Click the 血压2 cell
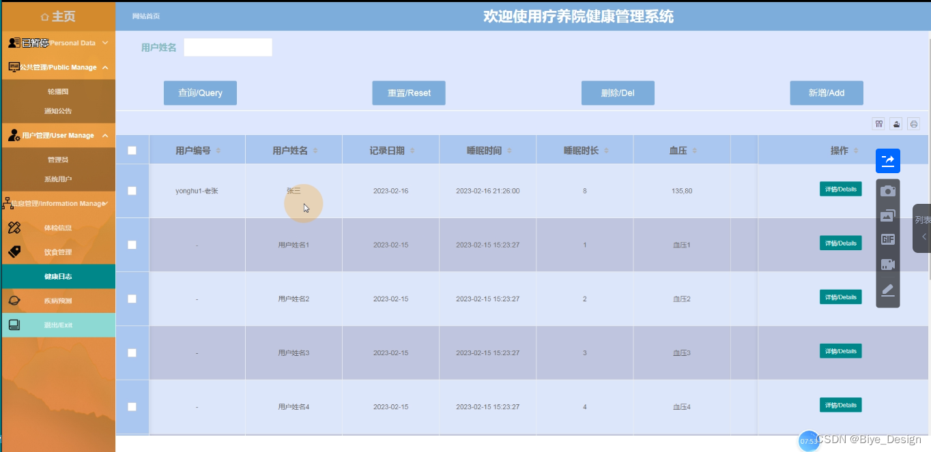This screenshot has width=931, height=452. 682,299
